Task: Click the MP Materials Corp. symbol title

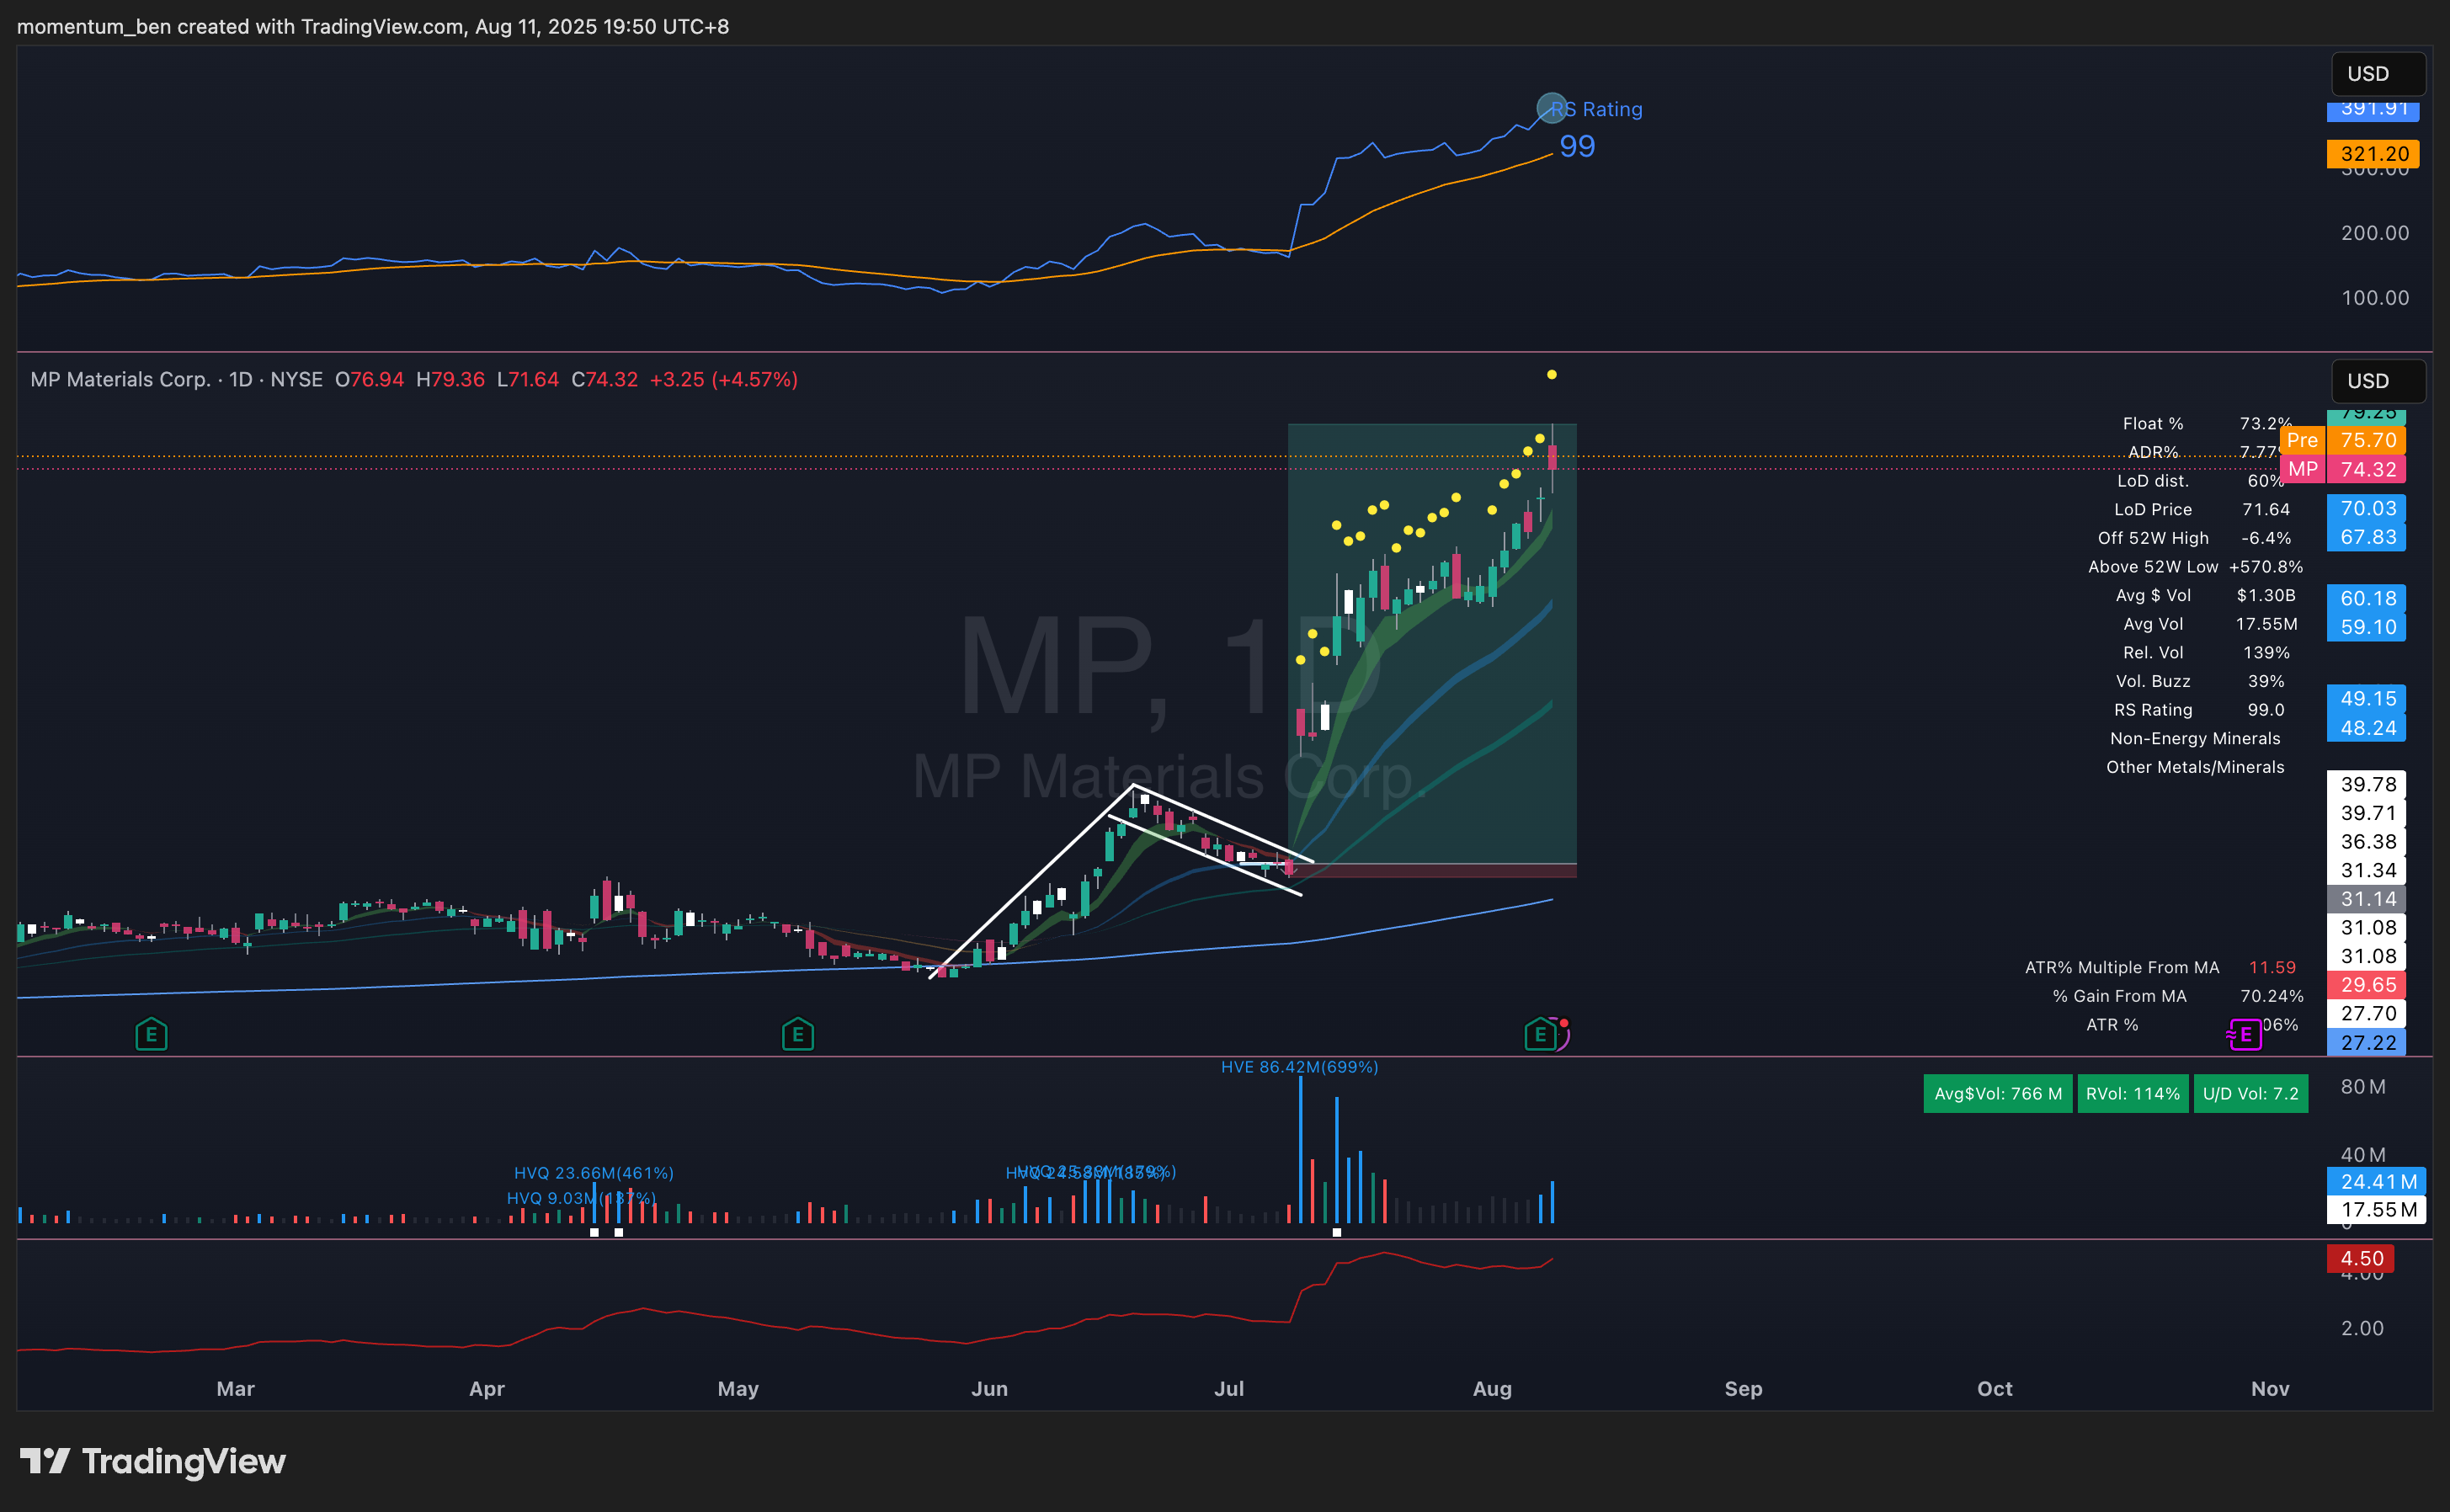Action: (120, 380)
